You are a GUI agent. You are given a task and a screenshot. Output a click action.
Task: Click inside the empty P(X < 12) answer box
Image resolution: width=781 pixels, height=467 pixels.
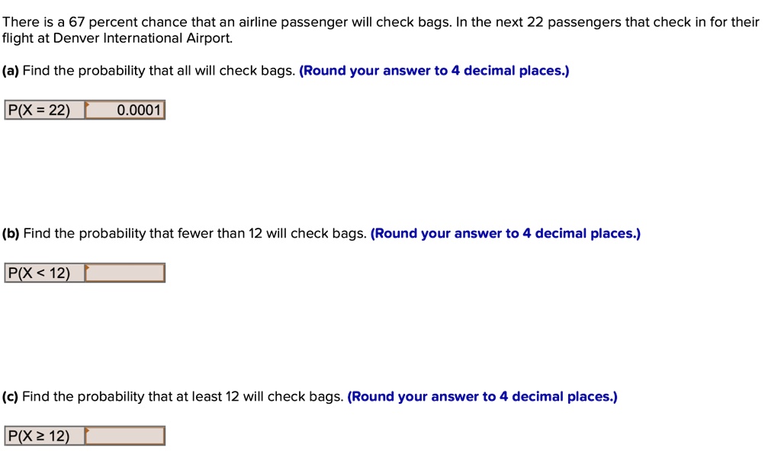(x=126, y=272)
